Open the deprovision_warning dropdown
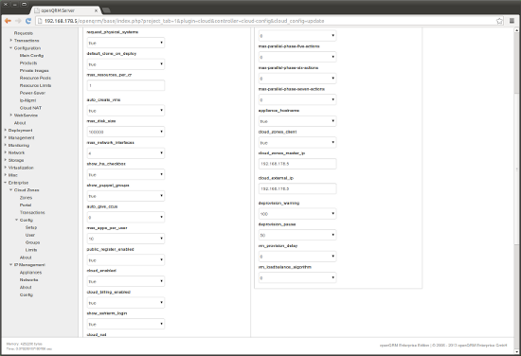Screen dimensions: 521x356 click(297, 214)
